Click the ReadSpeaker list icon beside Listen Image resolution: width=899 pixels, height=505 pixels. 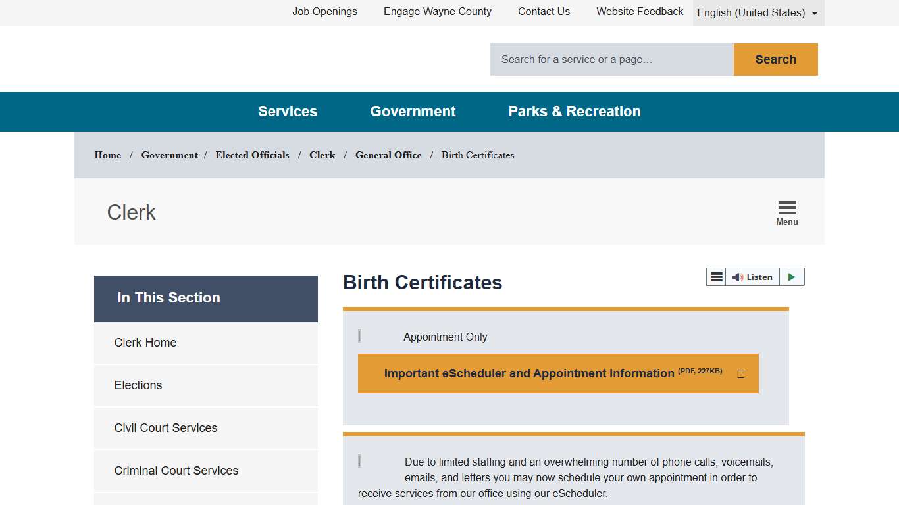click(716, 277)
